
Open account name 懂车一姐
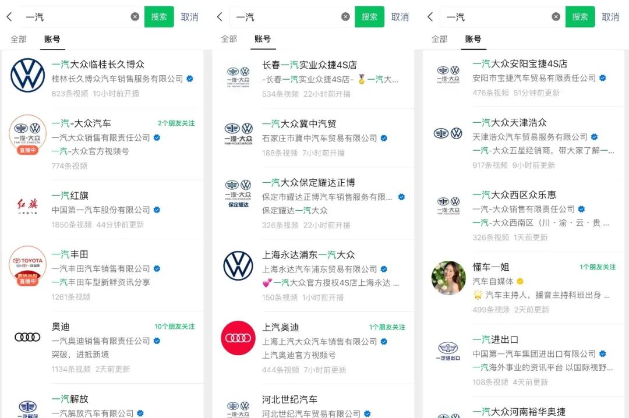point(491,267)
